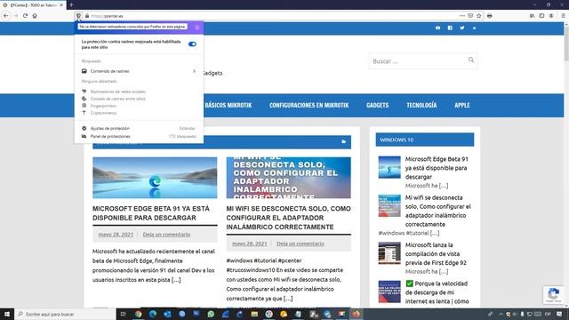Viewport: 569px width, 320px height.
Task: Open Configuraciones en Mikrotik menu item
Action: [309, 105]
